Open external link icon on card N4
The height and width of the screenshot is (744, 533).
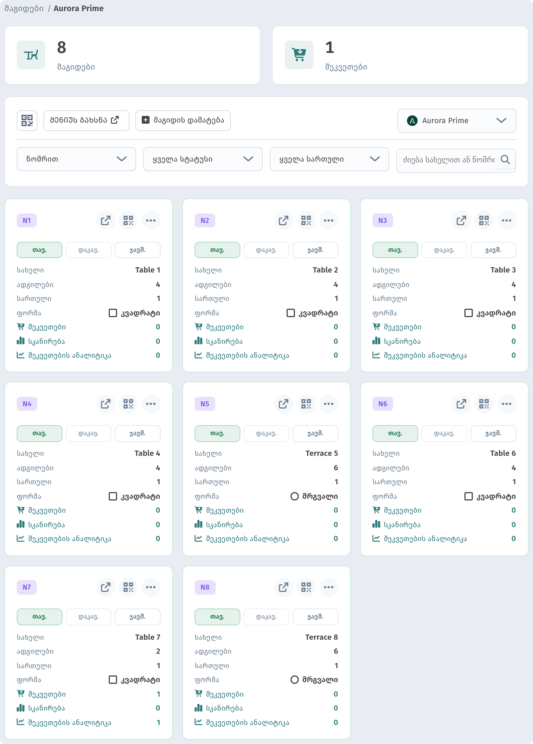click(x=106, y=404)
